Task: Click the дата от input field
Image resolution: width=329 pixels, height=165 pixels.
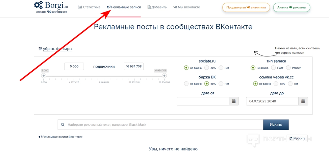Action: pos(203,101)
